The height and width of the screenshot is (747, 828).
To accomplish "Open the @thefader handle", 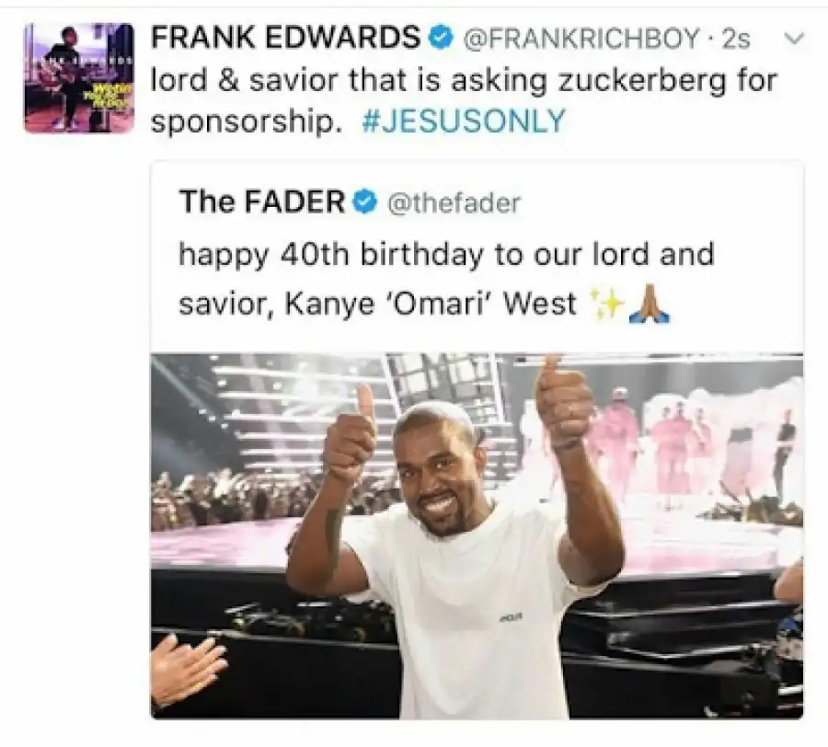I will click(454, 202).
